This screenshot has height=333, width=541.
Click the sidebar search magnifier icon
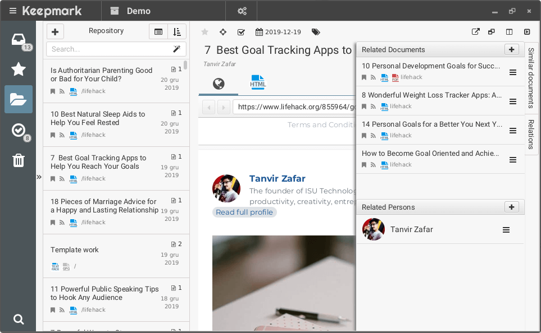pos(18,320)
